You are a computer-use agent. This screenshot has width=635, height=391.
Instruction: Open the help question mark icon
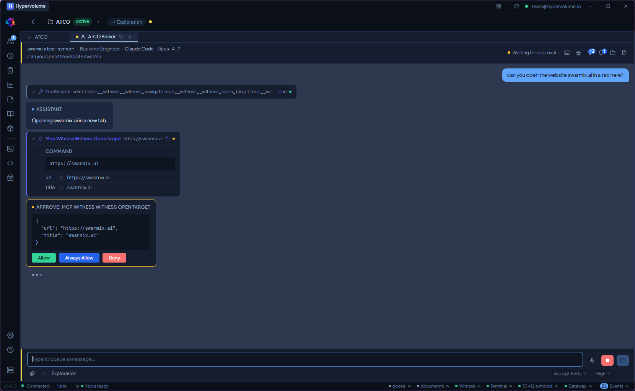(x=10, y=350)
